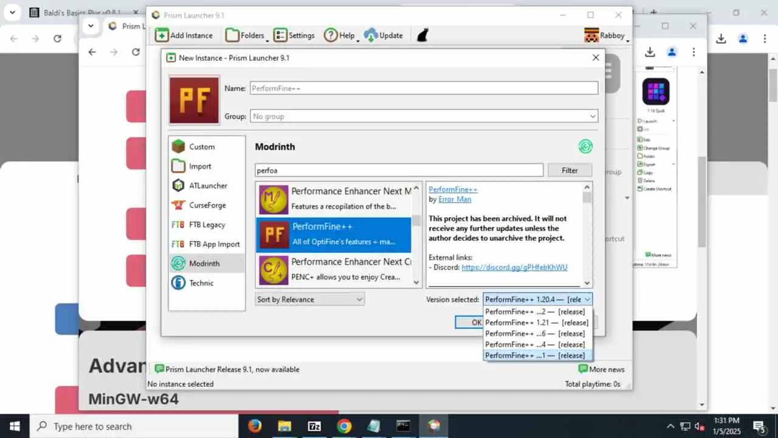Screen dimensions: 778x438
Task: Open the Rabboy account menu
Action: click(x=606, y=35)
